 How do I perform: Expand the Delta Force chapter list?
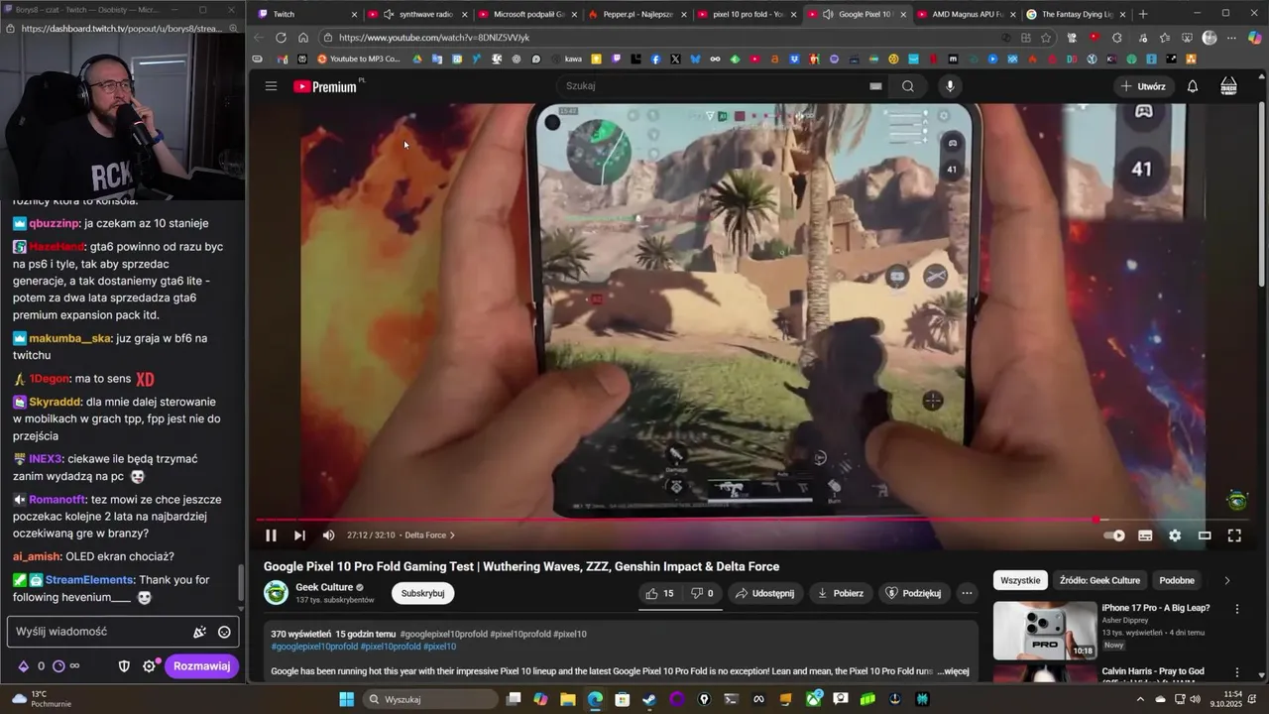429,535
